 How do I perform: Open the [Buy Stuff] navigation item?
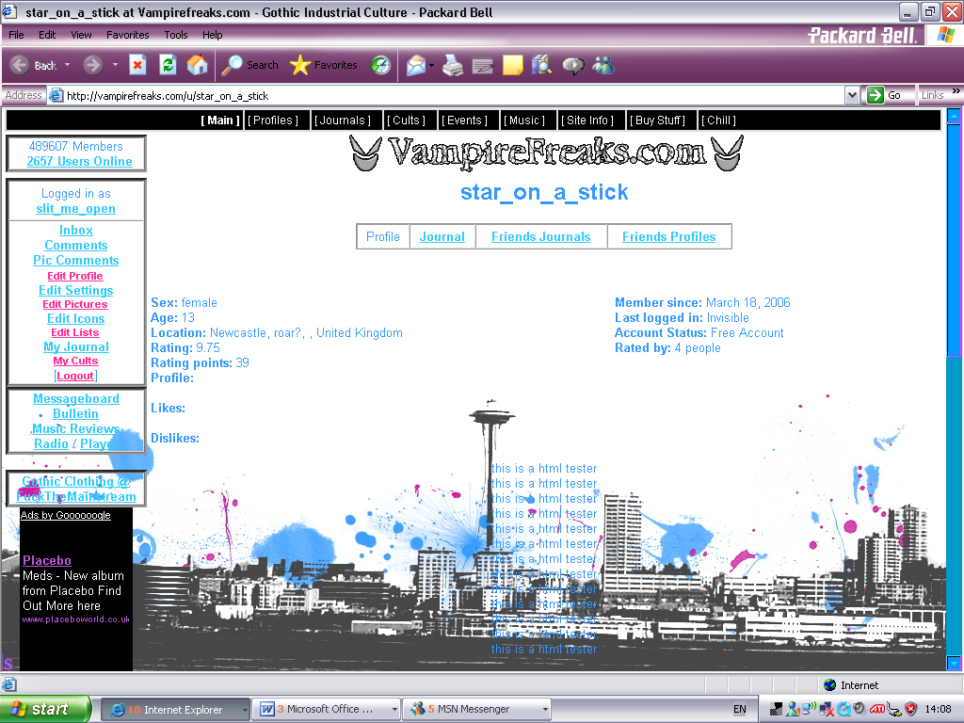pos(658,120)
